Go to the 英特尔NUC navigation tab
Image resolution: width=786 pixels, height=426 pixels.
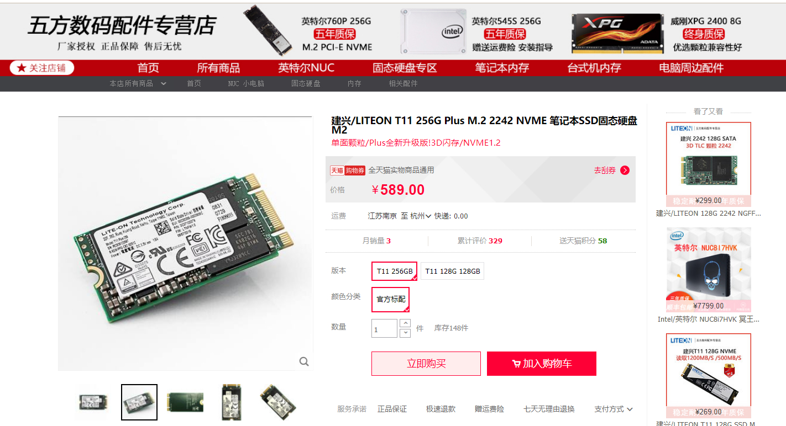[306, 68]
